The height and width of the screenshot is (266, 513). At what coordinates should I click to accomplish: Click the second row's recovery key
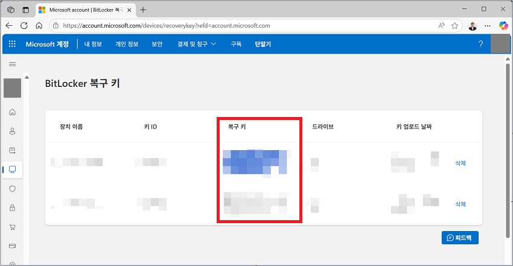pyautogui.click(x=255, y=203)
